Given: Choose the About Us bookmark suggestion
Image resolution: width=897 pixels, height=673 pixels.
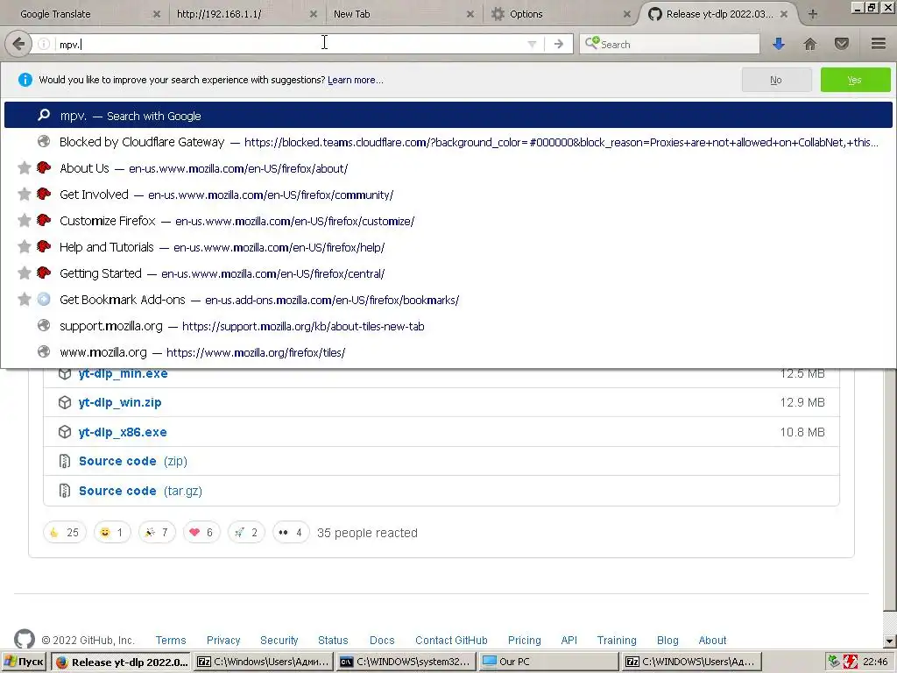Looking at the screenshot, I should pyautogui.click(x=448, y=168).
